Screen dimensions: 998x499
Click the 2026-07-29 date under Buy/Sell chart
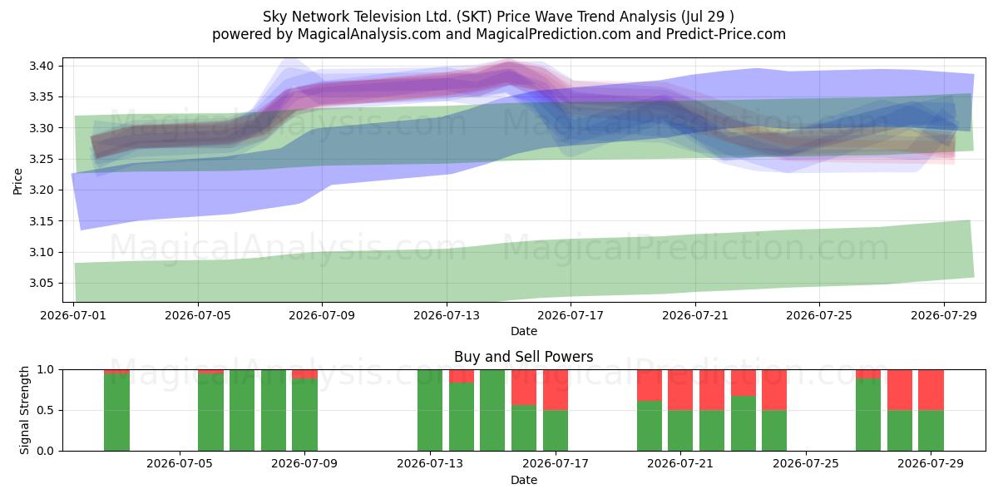[x=931, y=464]
